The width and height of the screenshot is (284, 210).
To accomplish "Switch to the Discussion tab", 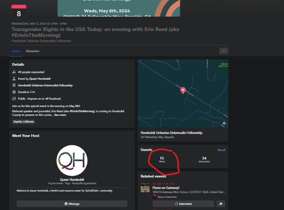I will tap(32, 51).
